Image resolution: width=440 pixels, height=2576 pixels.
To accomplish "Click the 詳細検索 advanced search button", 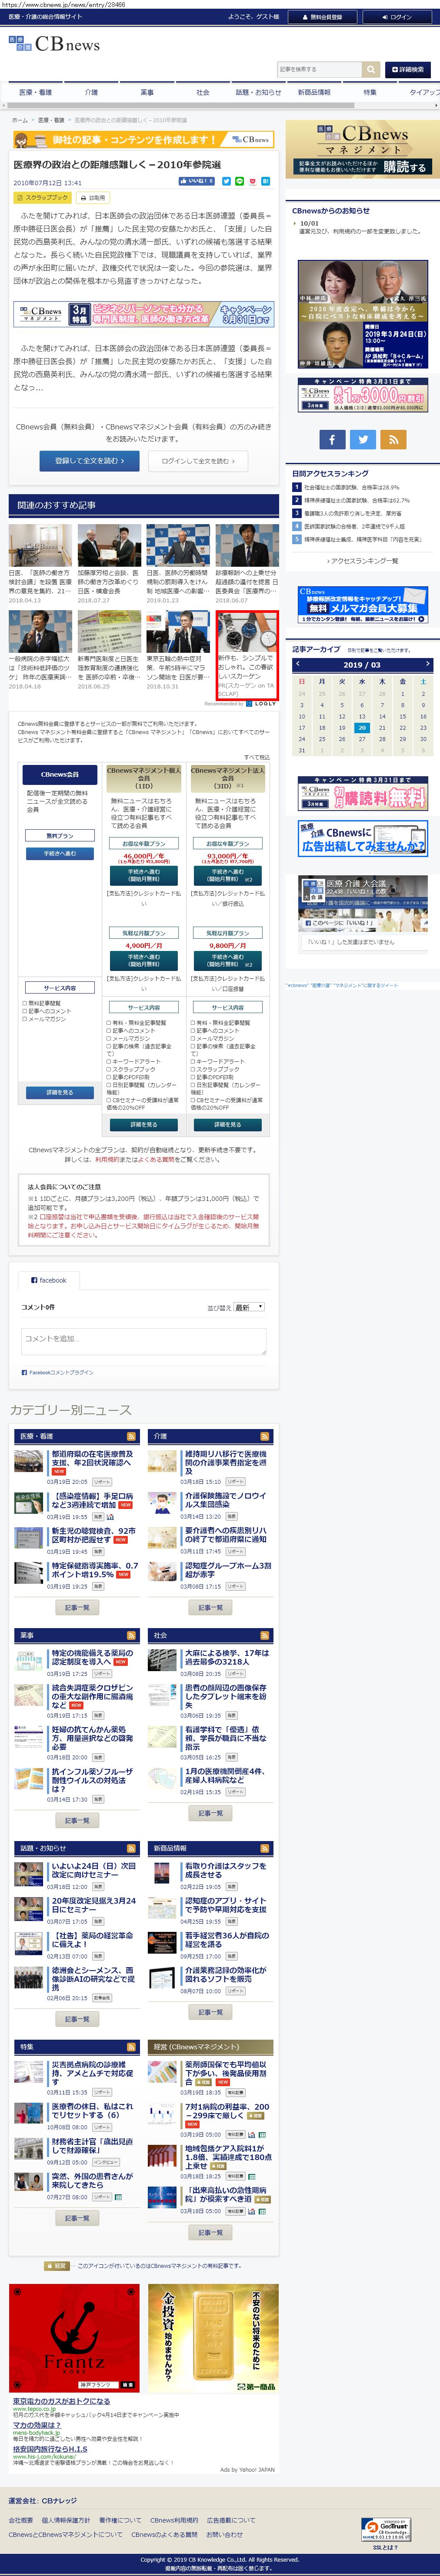I will click(408, 69).
